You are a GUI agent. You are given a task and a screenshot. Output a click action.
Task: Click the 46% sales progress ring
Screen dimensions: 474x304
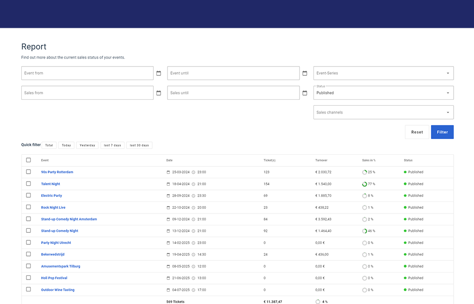pyautogui.click(x=364, y=231)
